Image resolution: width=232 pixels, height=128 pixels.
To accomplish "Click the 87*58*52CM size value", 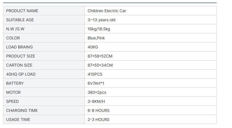I will click(100, 56).
